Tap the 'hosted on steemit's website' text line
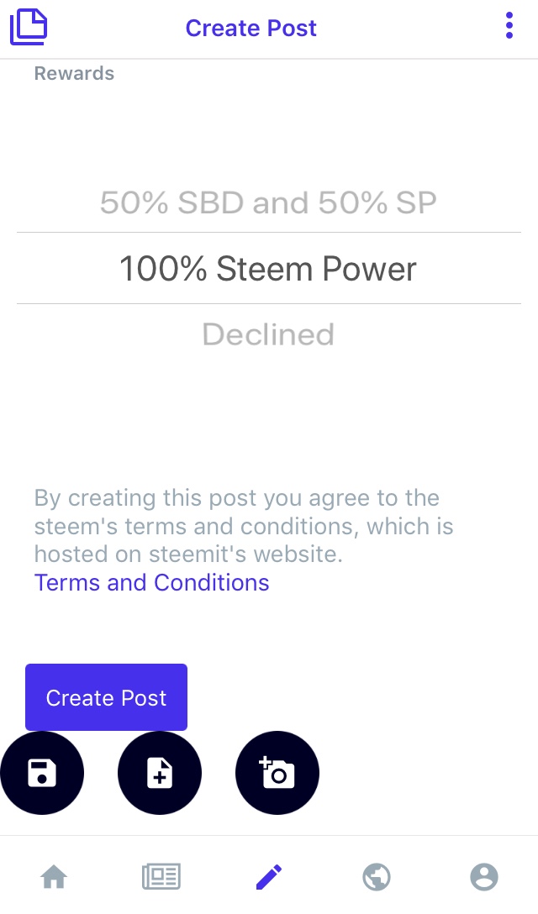This screenshot has width=538, height=914. [x=188, y=554]
